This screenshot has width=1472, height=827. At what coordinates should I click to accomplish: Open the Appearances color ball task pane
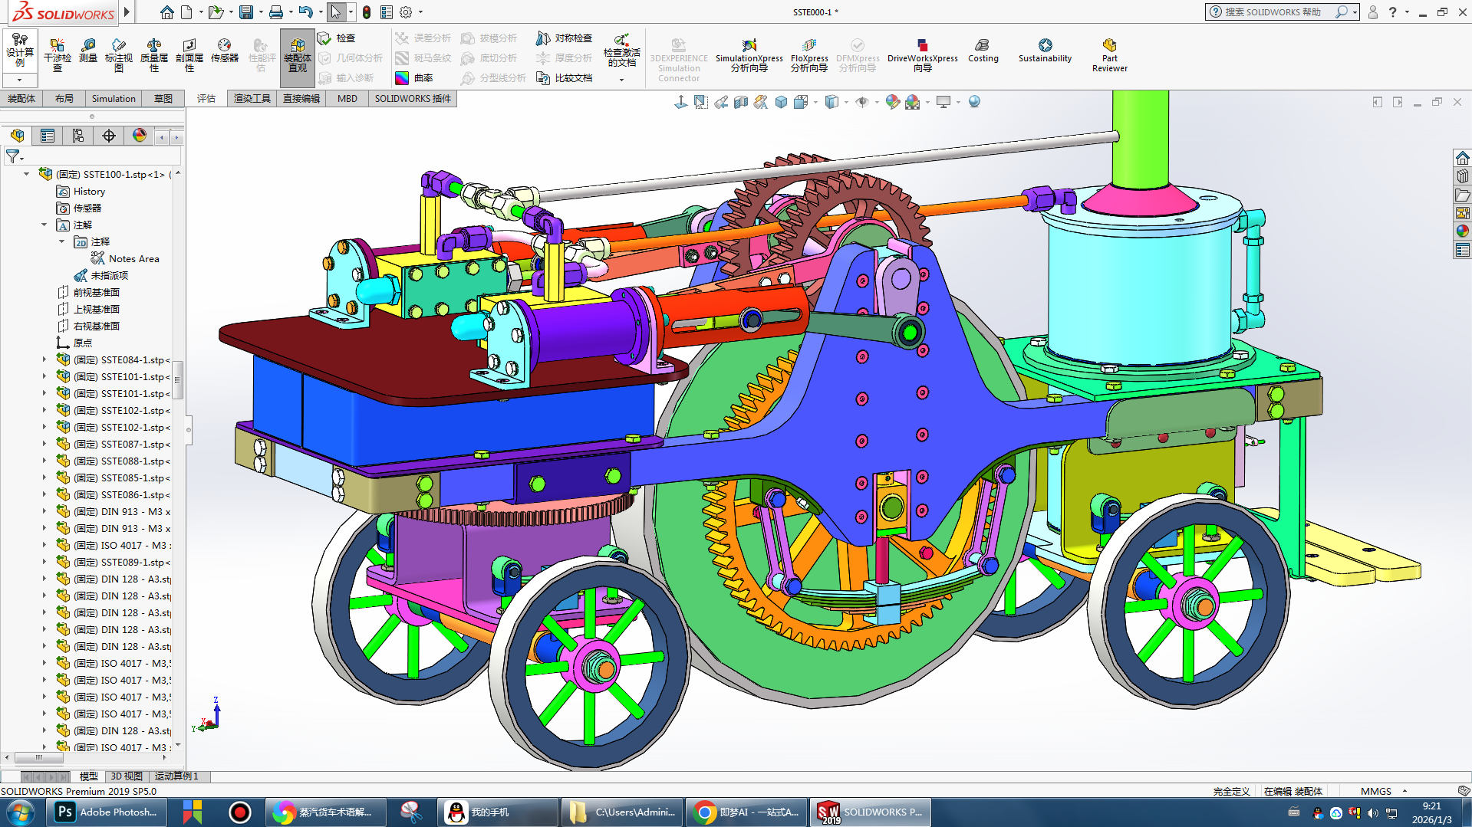(1463, 231)
